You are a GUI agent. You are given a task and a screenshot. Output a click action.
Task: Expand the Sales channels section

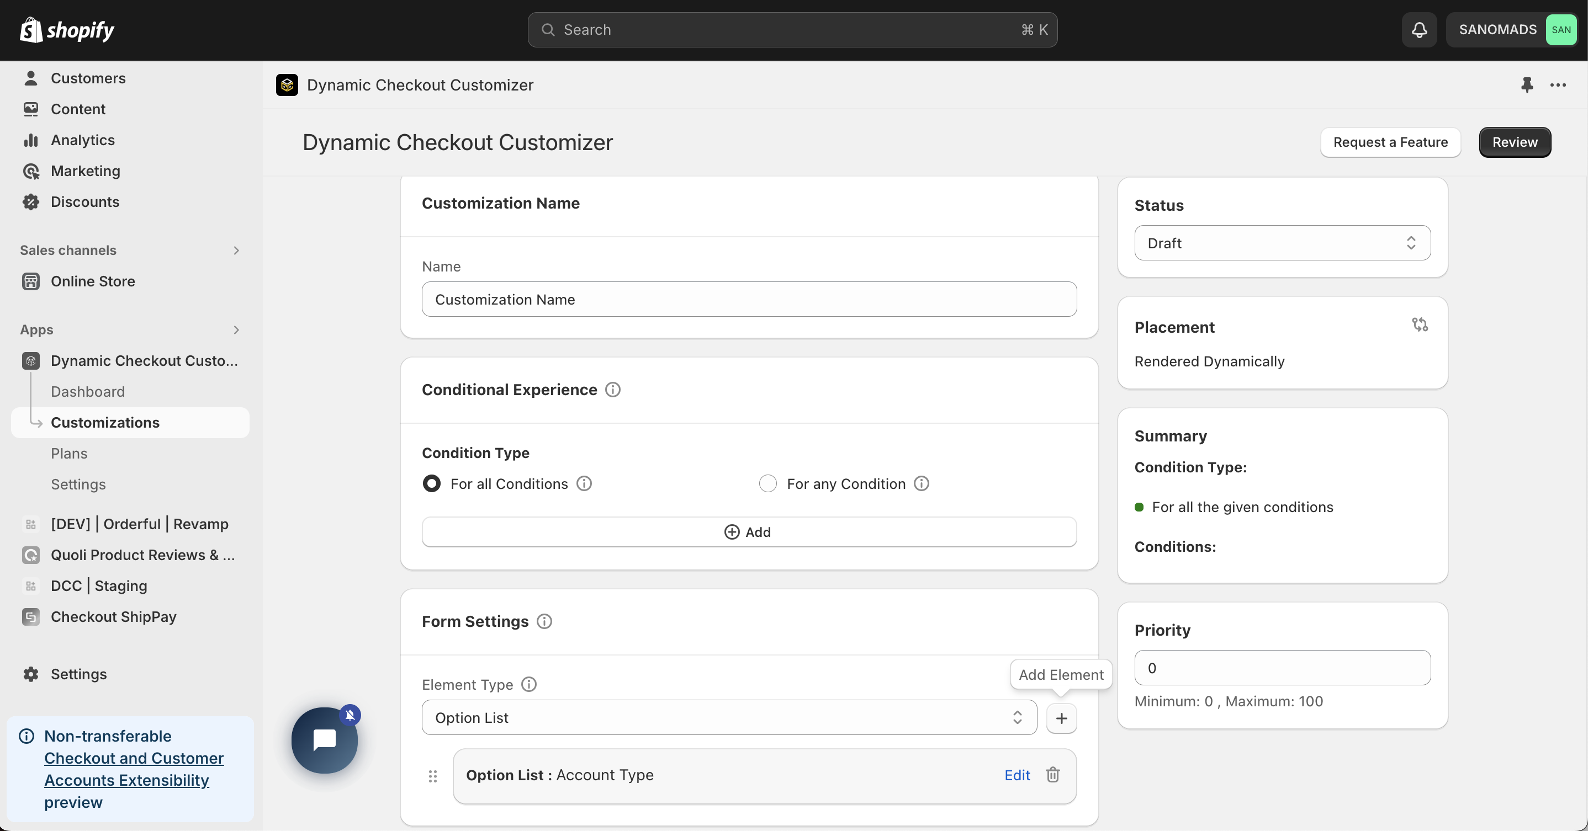pyautogui.click(x=236, y=250)
